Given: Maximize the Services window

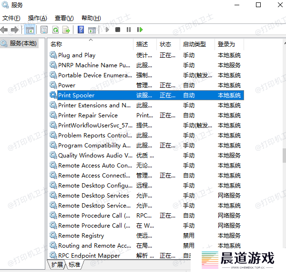Looking at the screenshot, I should pos(258,5).
